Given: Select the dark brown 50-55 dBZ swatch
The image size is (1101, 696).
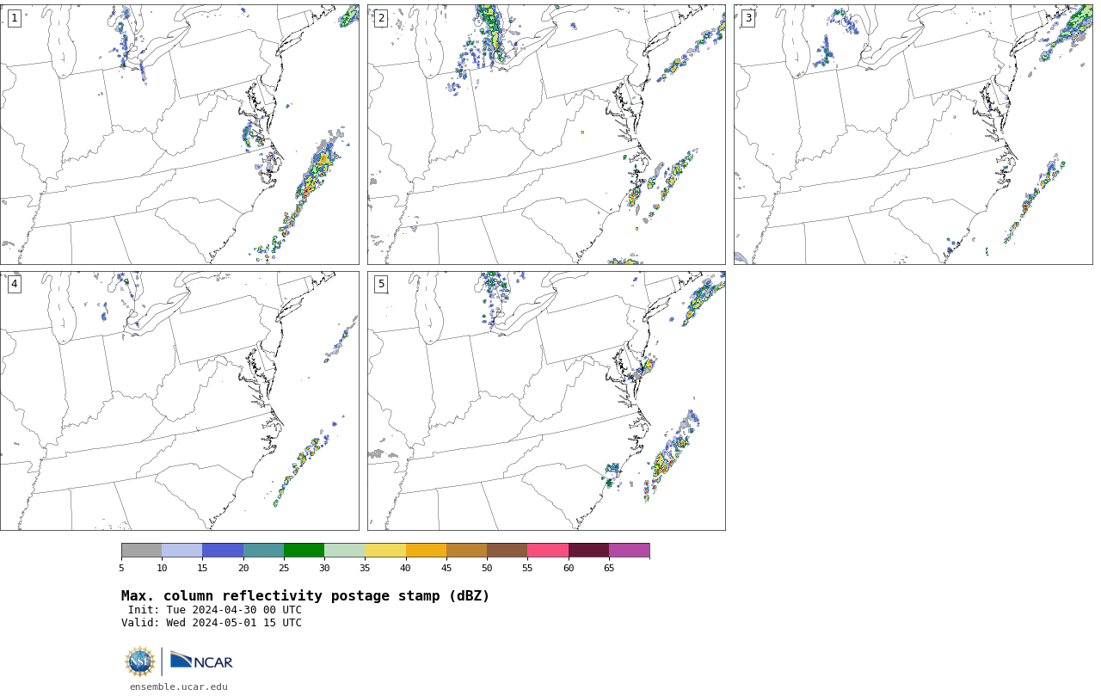Looking at the screenshot, I should (507, 550).
